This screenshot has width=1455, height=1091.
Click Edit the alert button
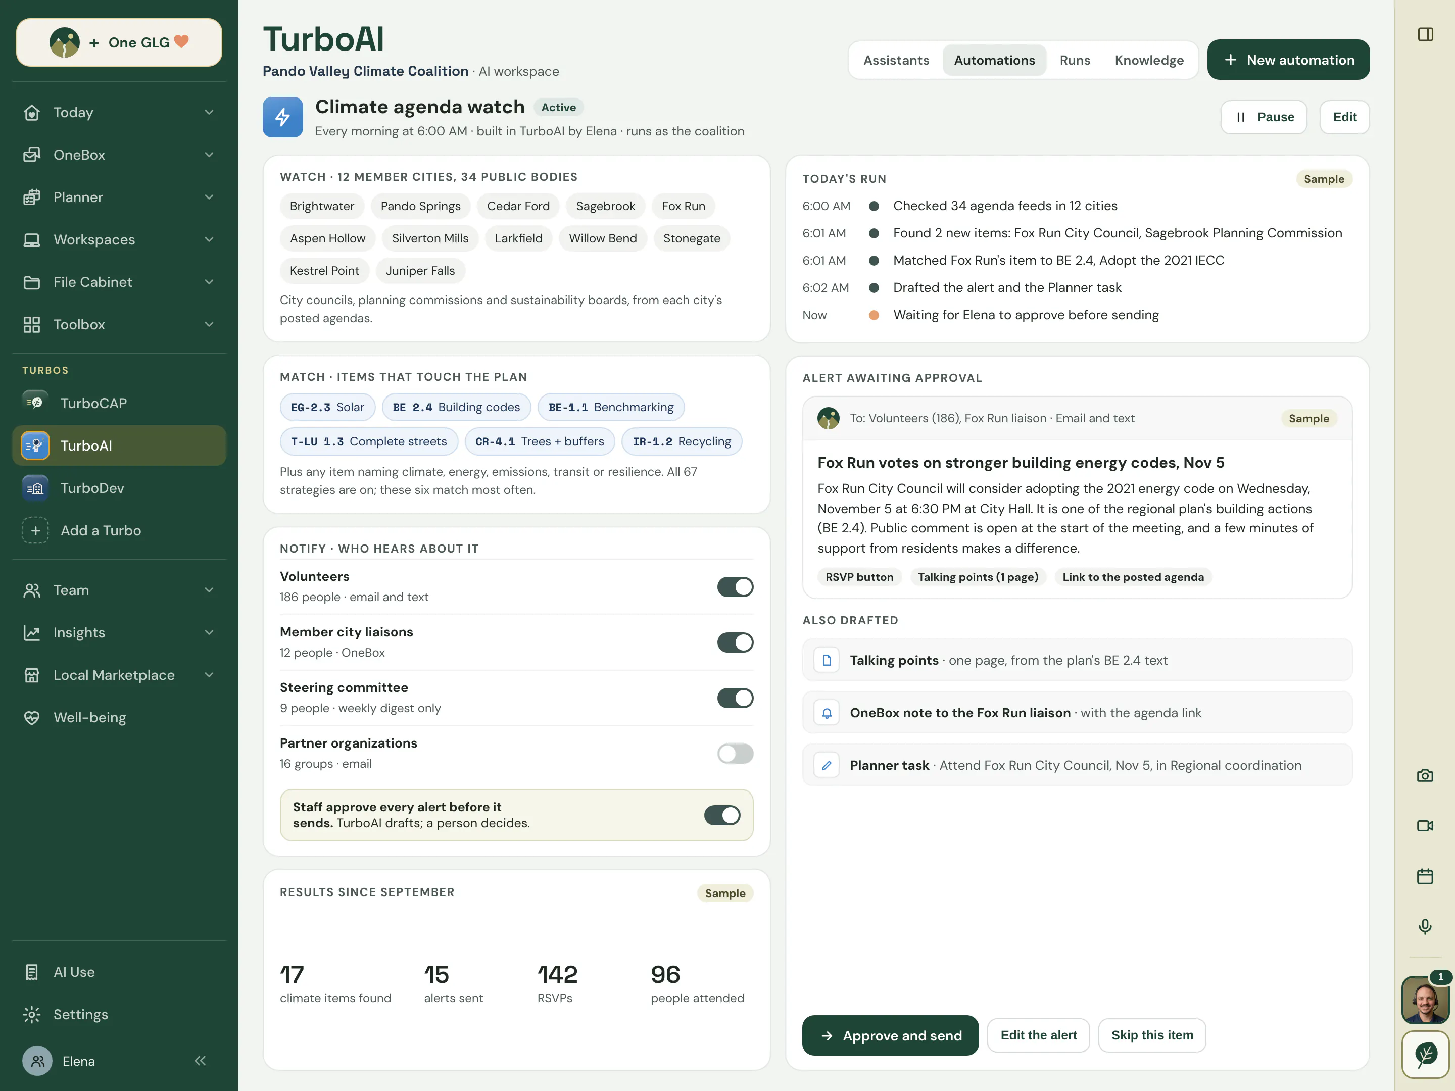click(x=1038, y=1035)
